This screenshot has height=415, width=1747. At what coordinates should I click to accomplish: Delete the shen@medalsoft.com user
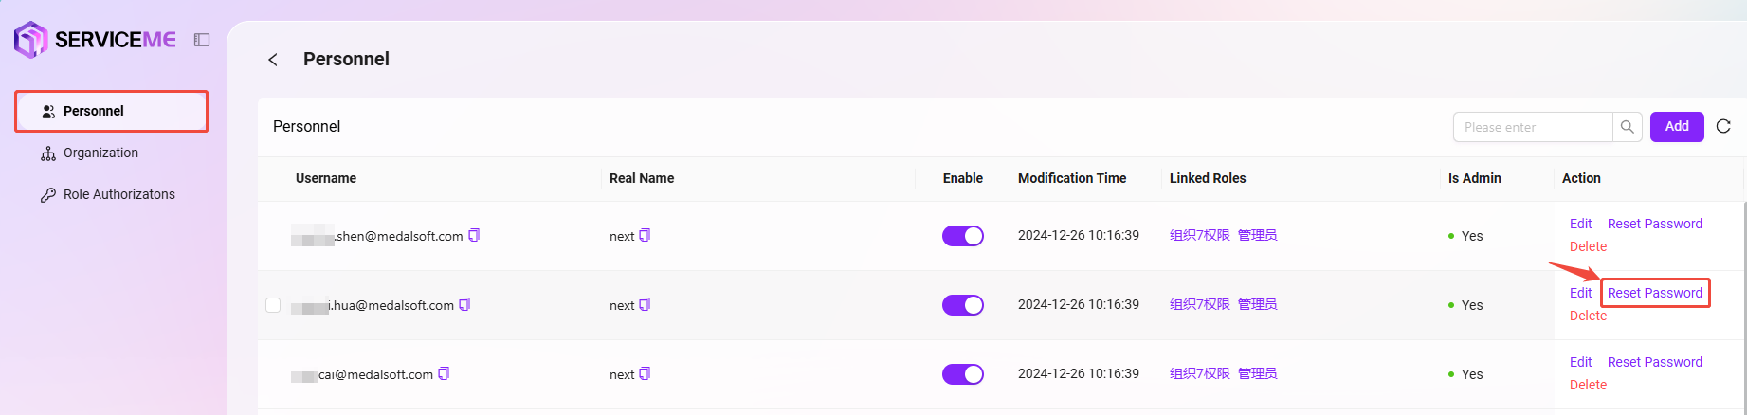tap(1588, 246)
